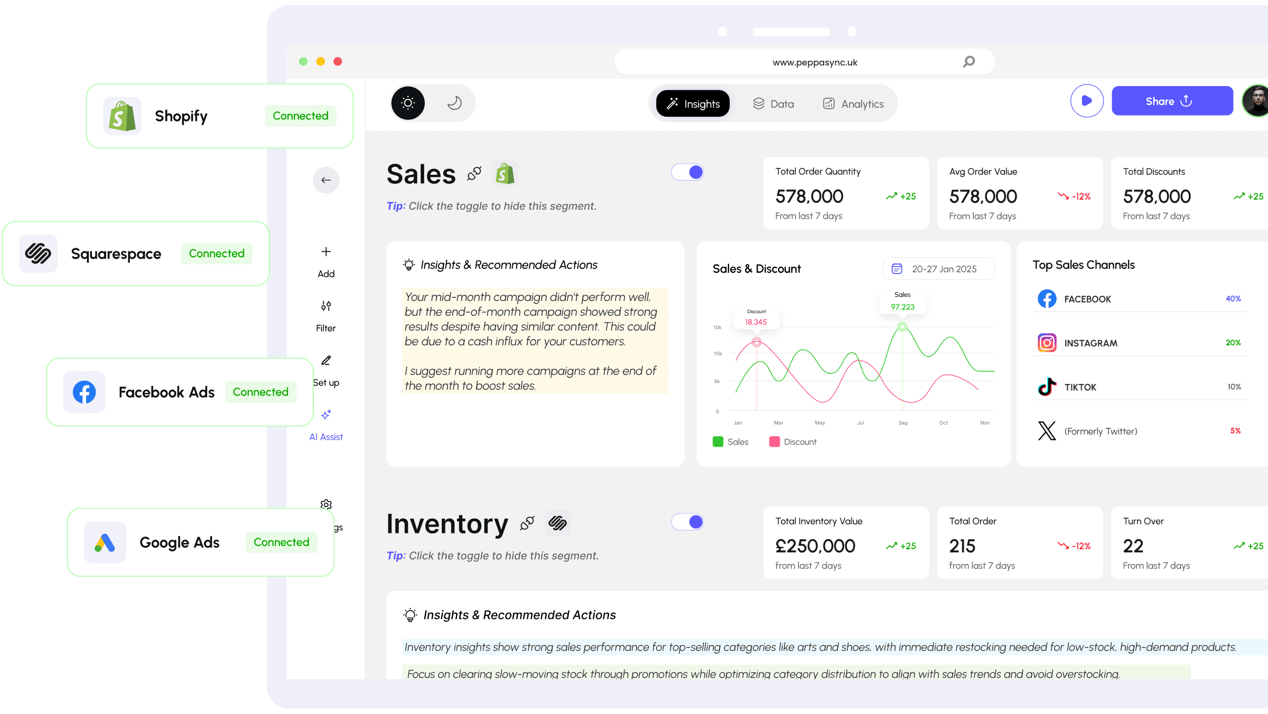
Task: Click Squarespace icon beside Inventory heading
Action: pyautogui.click(x=558, y=523)
